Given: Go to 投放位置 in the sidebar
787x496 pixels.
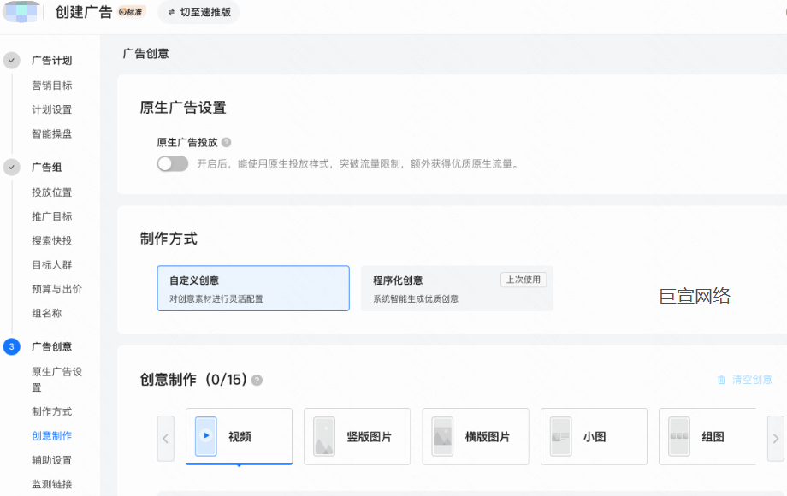Looking at the screenshot, I should (x=51, y=192).
